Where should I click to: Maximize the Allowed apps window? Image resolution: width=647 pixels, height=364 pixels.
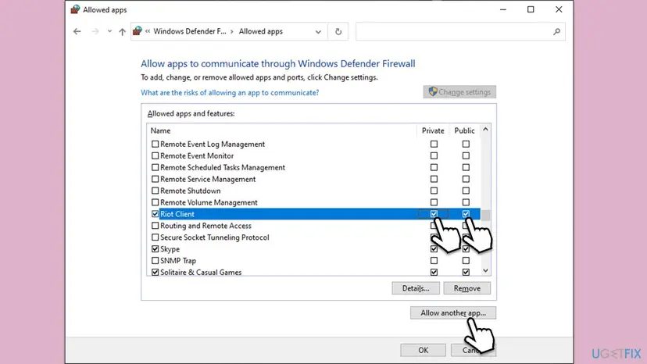coord(531,9)
